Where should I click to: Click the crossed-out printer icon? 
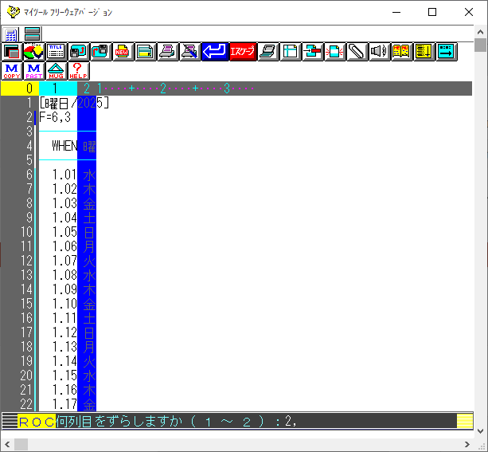point(189,53)
